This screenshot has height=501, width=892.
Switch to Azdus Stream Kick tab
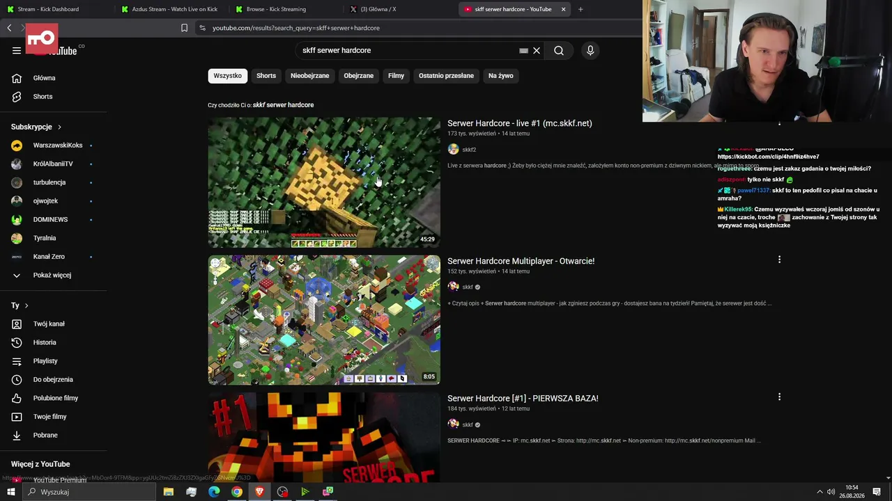pos(171,9)
